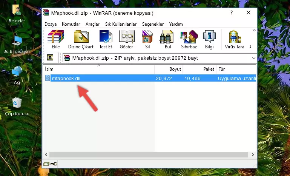Click the horizontal scrollbar track
Screen dimensions: 290x176
click(148, 154)
